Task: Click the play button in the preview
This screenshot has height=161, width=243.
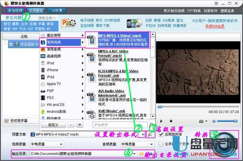Action: coord(161,121)
